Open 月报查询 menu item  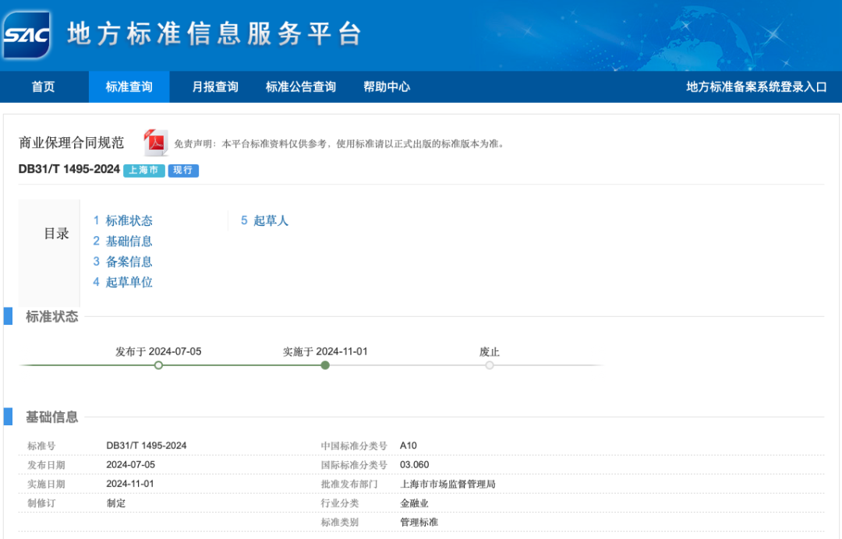tap(215, 87)
